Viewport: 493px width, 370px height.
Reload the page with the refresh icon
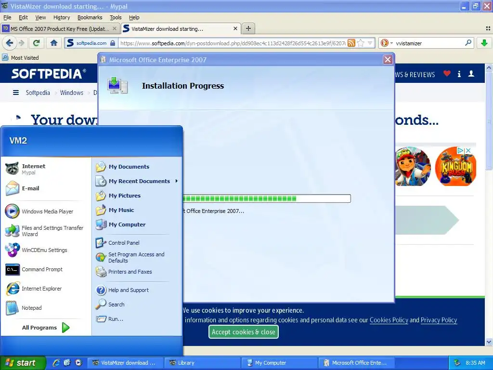(37, 43)
